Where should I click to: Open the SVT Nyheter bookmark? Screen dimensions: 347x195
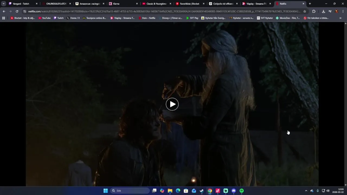(x=265, y=18)
